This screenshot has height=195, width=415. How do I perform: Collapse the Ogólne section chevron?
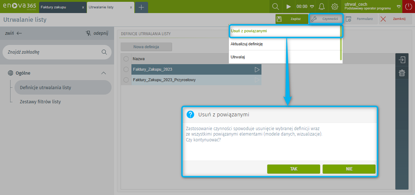(x=103, y=73)
